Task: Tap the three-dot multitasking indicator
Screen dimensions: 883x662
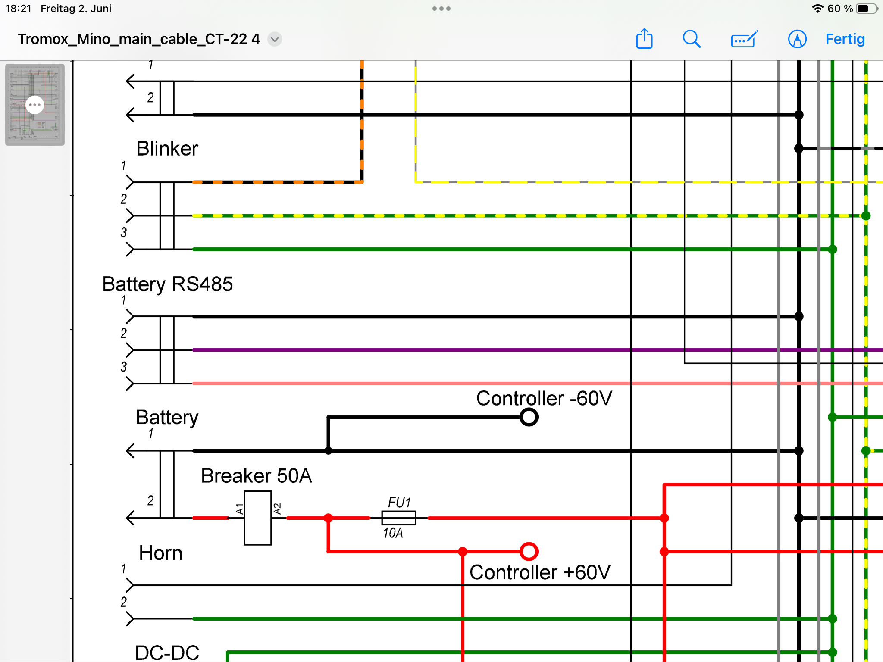Action: point(441,9)
